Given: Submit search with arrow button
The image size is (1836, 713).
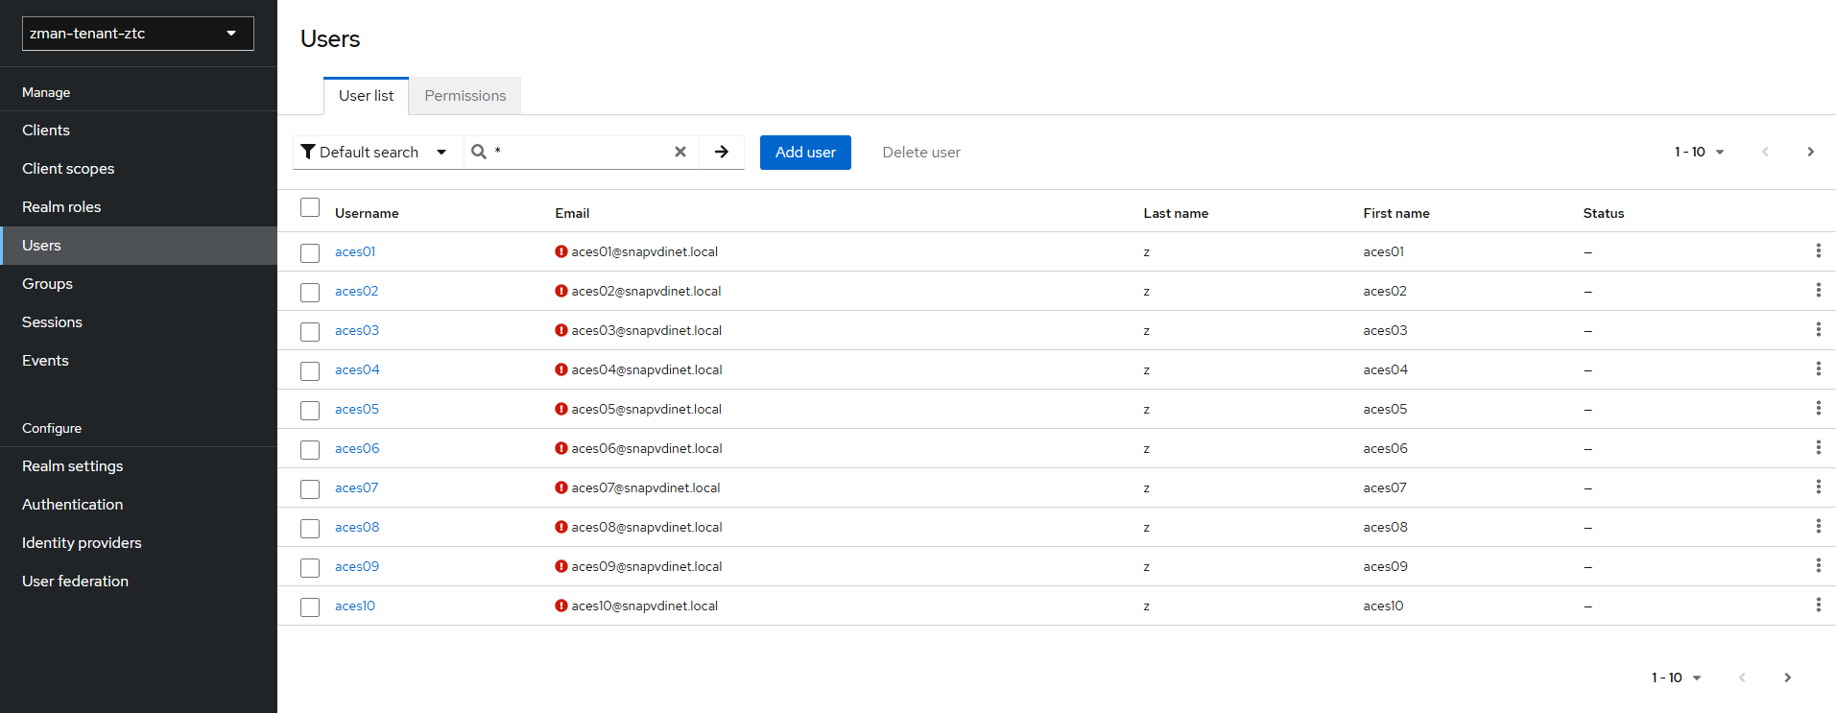Looking at the screenshot, I should pos(722,152).
